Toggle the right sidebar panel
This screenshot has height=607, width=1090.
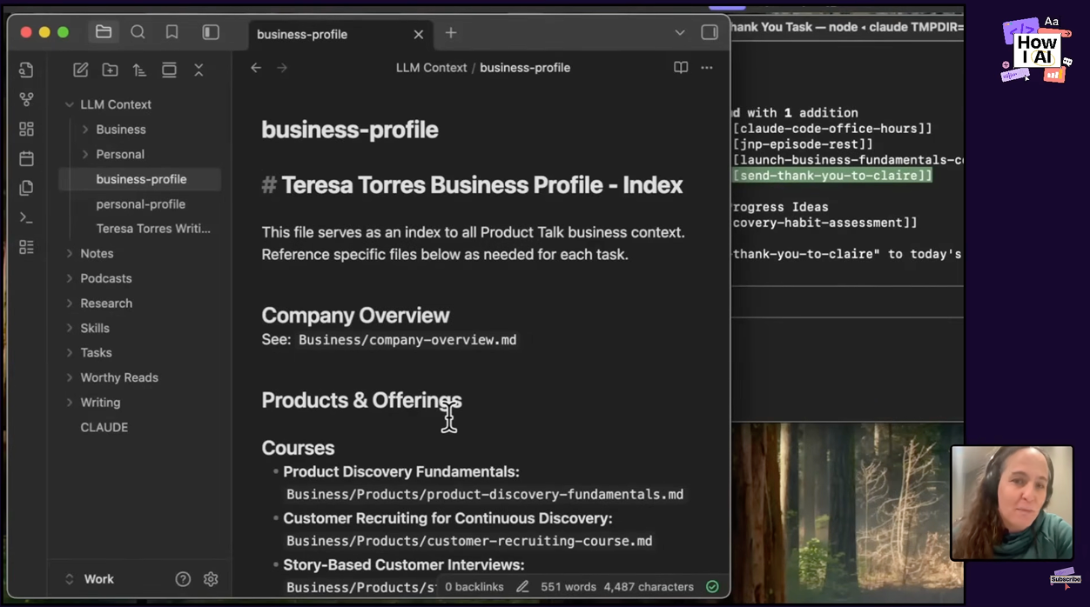(710, 32)
